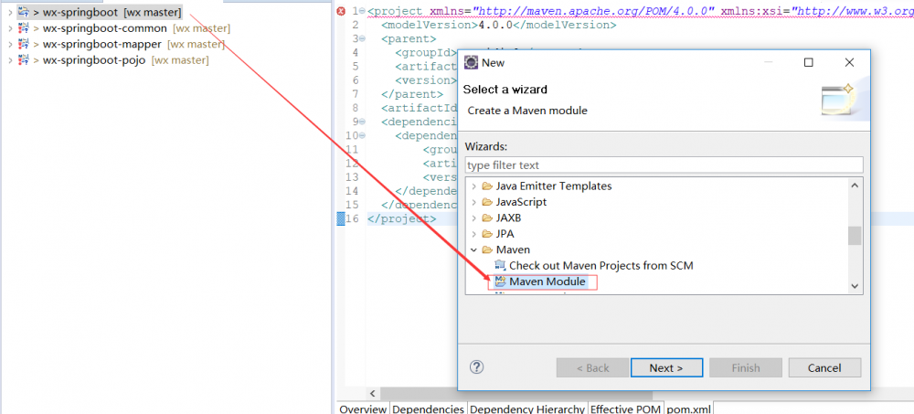Click the closing project tag on line 16
This screenshot has height=414, width=914.
401,219
